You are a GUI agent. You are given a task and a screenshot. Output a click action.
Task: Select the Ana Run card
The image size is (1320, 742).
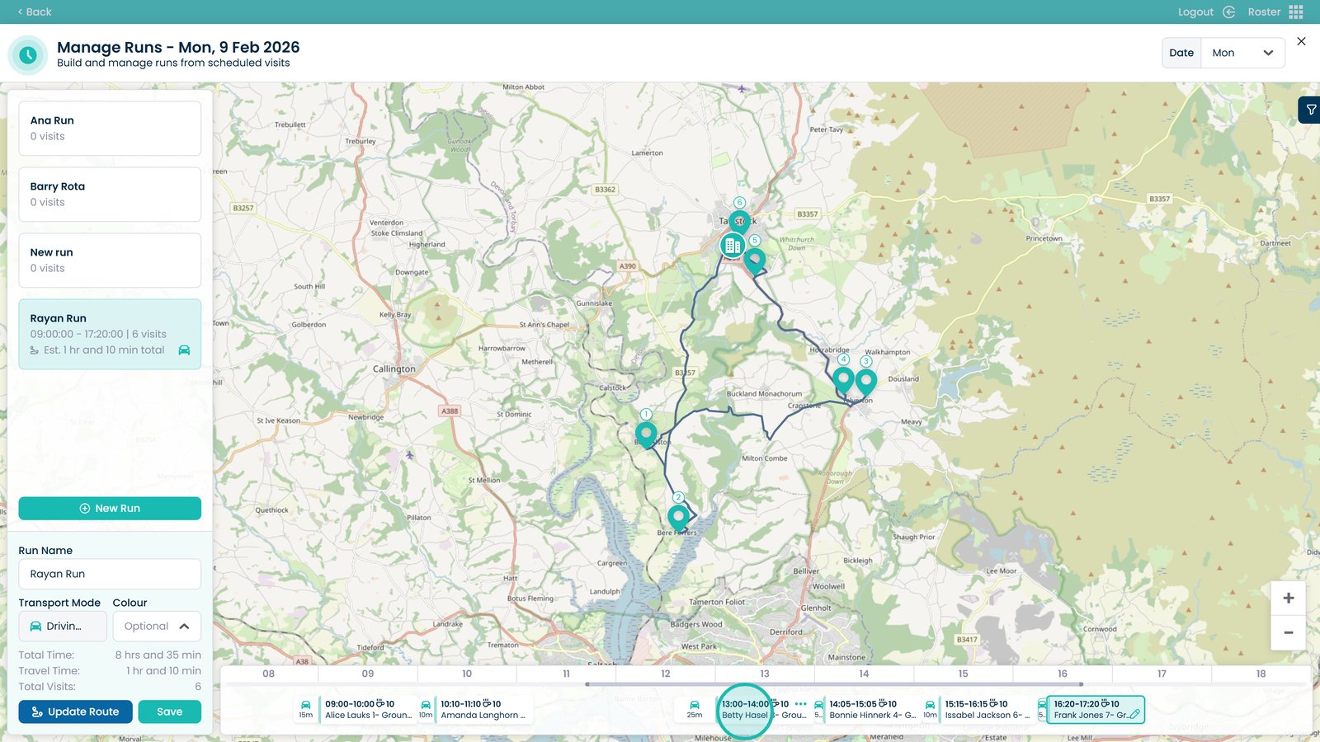[110, 129]
